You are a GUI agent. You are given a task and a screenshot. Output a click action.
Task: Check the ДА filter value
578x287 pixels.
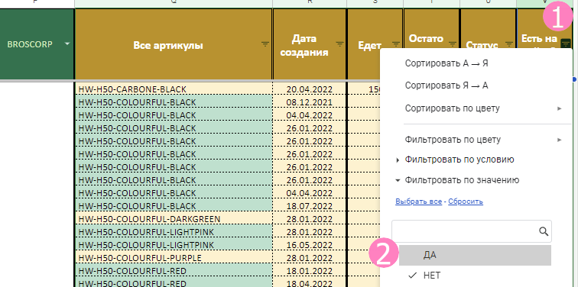click(x=475, y=256)
